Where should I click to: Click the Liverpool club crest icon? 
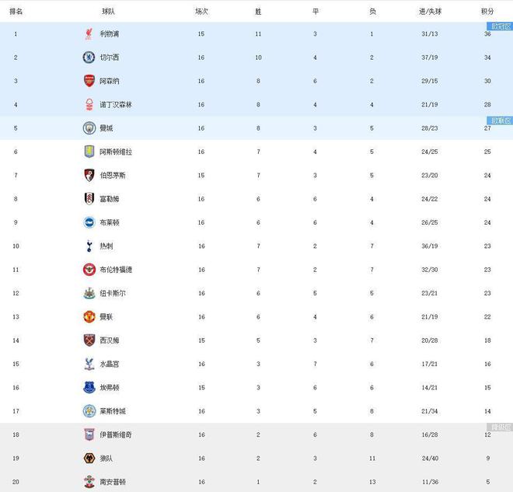pyautogui.click(x=89, y=33)
